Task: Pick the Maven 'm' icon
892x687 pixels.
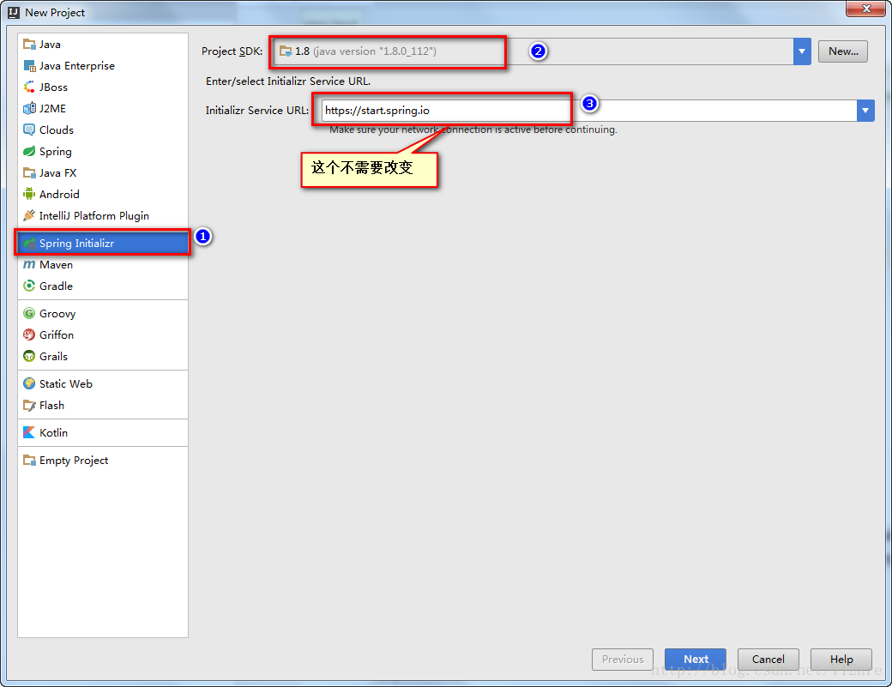Action: (x=29, y=265)
